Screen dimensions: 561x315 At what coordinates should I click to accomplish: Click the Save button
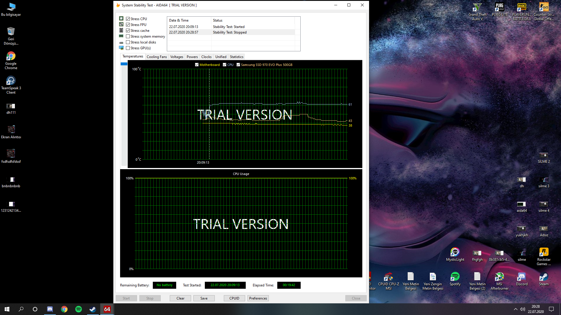[204, 298]
